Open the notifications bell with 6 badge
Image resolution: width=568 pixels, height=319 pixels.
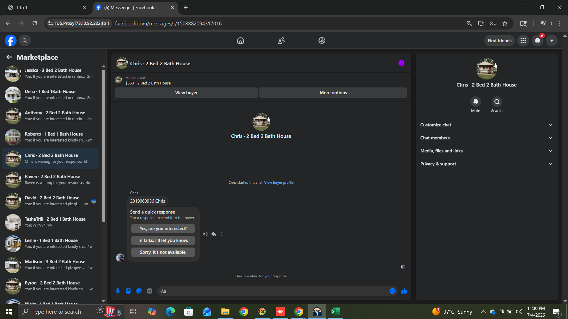[x=538, y=40]
